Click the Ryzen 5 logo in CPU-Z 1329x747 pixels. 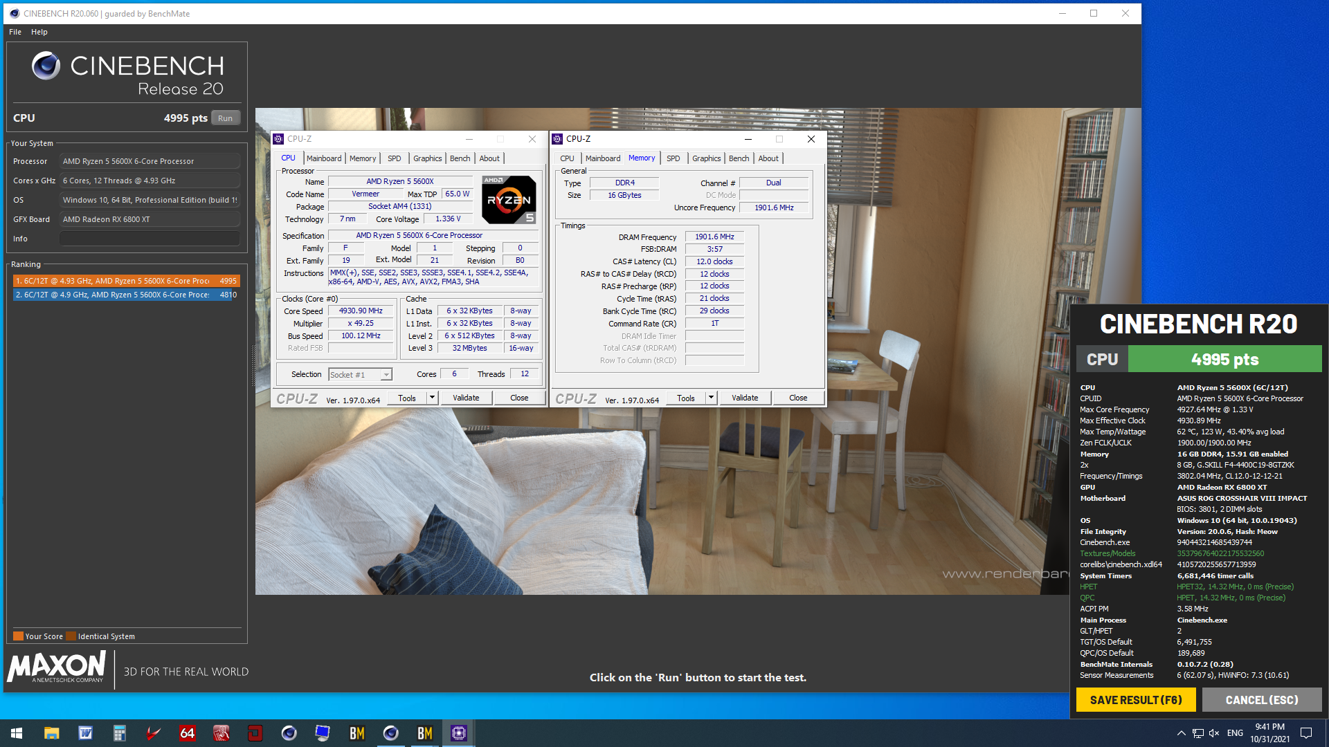509,200
